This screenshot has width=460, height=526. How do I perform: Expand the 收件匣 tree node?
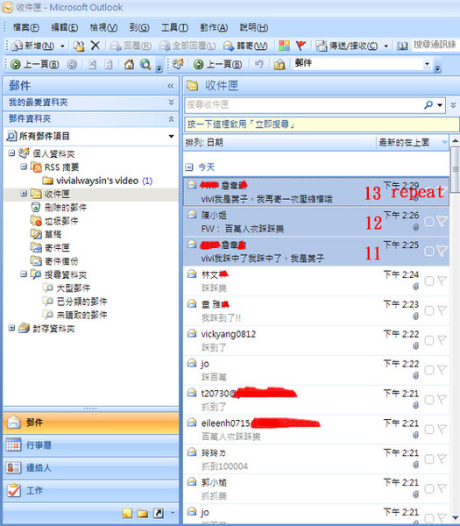pos(24,194)
